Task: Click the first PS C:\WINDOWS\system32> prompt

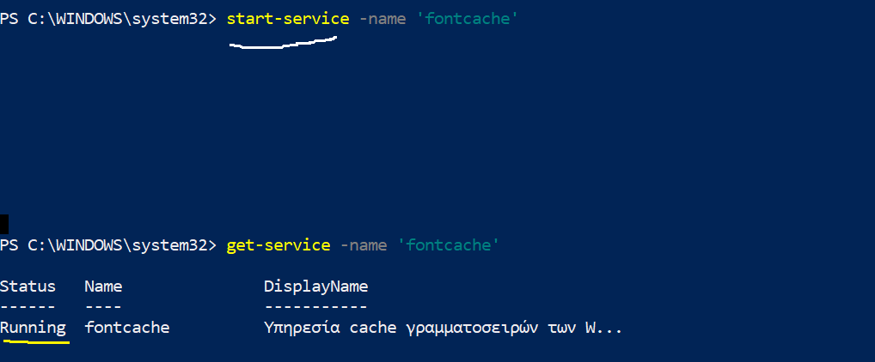Action: pyautogui.click(x=108, y=18)
